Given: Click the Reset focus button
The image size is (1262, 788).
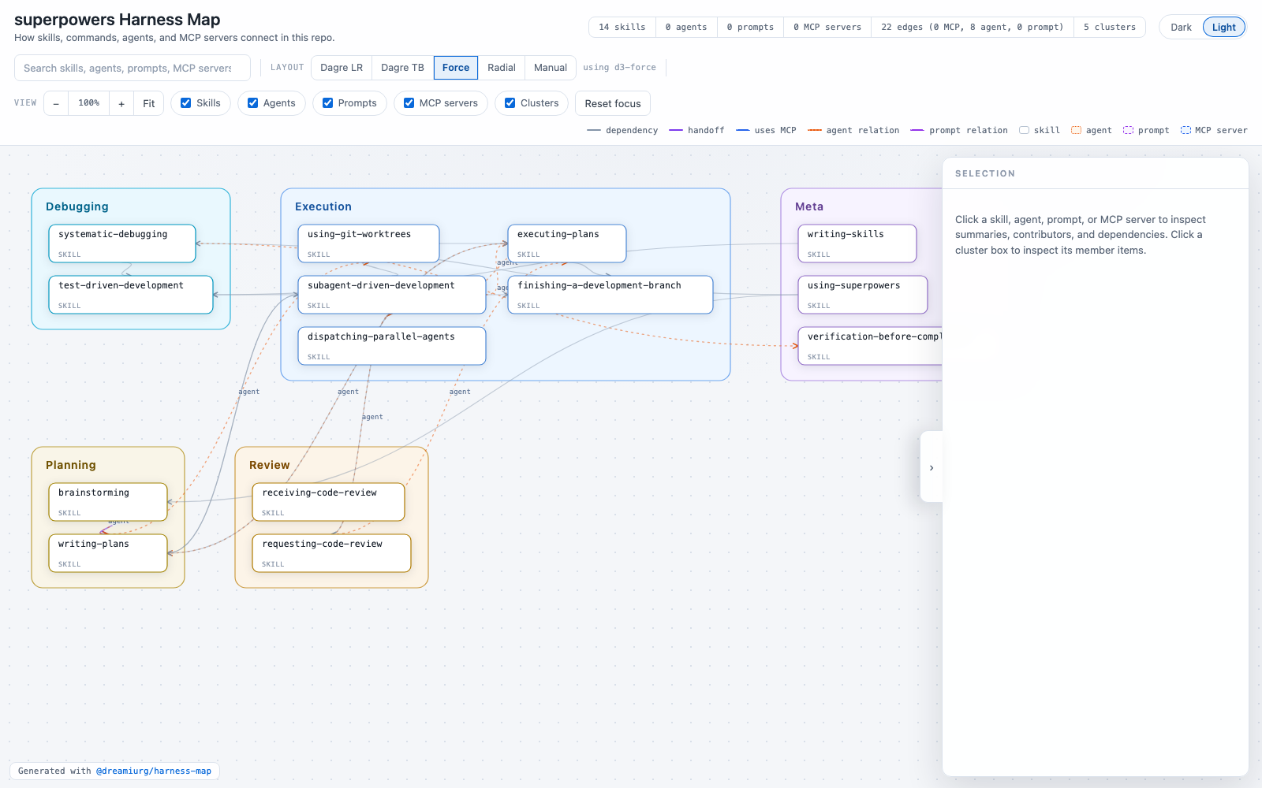Looking at the screenshot, I should pyautogui.click(x=613, y=103).
